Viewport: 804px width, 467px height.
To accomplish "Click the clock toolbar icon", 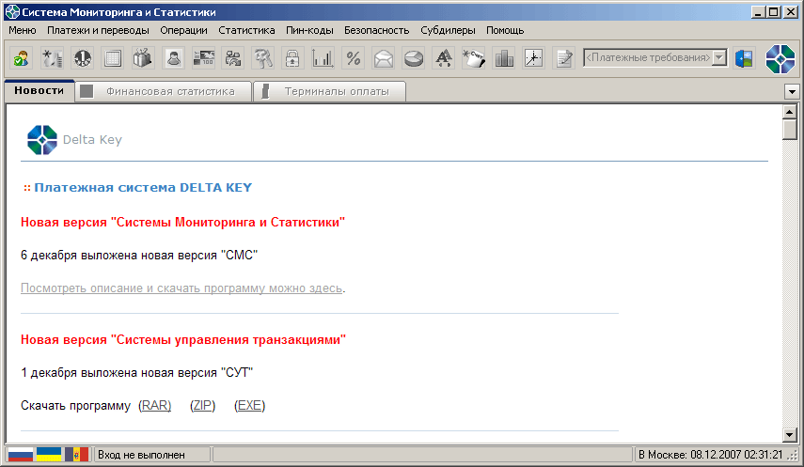I will point(534,58).
